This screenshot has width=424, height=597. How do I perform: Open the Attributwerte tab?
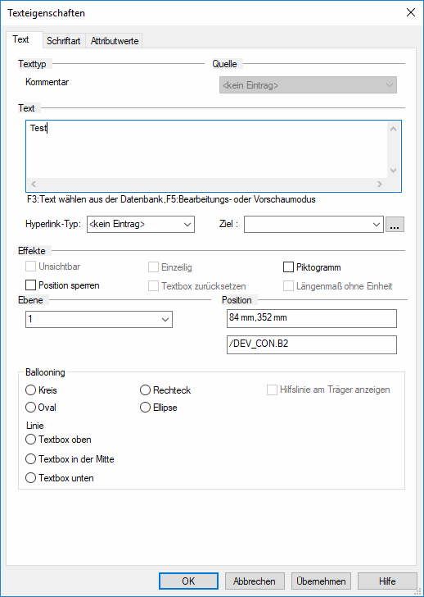(115, 41)
